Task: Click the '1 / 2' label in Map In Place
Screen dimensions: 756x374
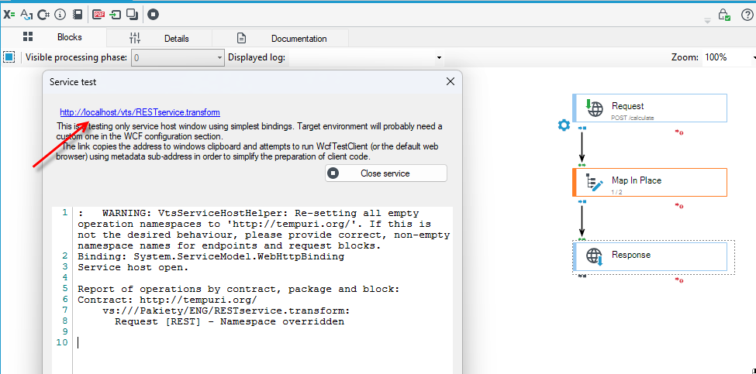Action: click(x=618, y=192)
